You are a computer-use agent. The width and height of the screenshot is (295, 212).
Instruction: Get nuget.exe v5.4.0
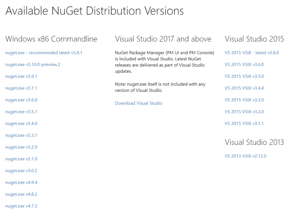pyautogui.click(x=22, y=124)
